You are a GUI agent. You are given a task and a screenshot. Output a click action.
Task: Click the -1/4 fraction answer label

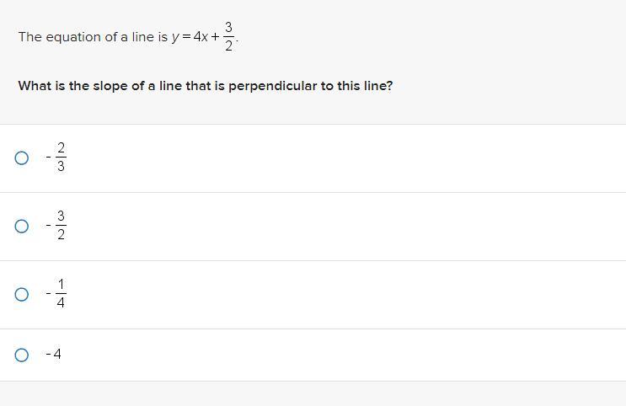click(x=56, y=294)
